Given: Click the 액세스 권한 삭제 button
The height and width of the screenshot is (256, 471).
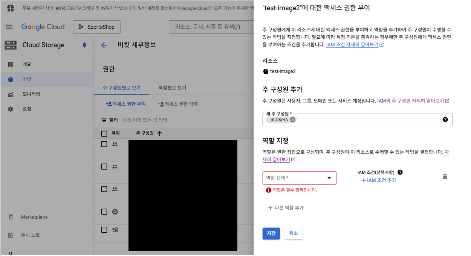Looking at the screenshot, I should [178, 104].
